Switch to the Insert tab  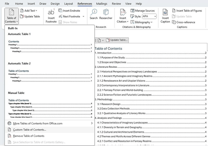[31, 4]
